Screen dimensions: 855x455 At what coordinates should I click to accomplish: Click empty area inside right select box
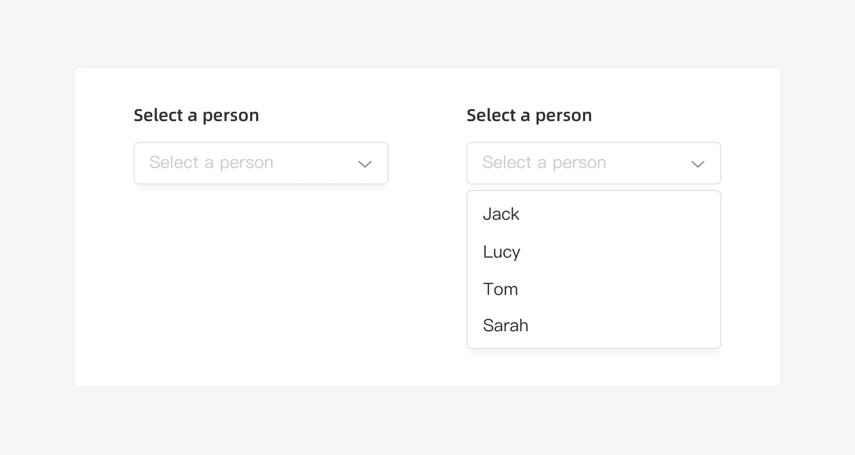click(647, 163)
